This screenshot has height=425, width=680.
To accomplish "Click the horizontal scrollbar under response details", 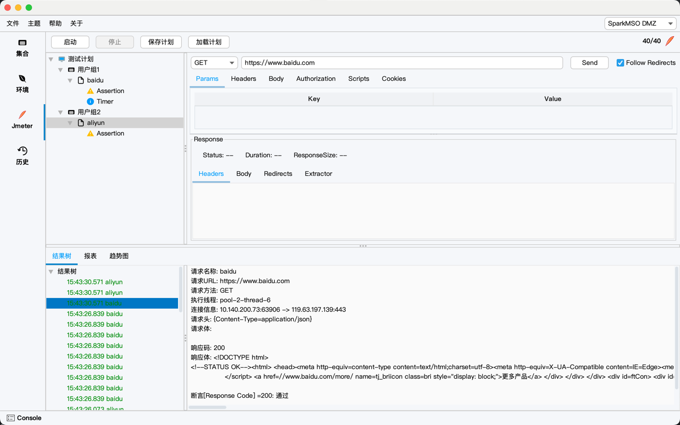I will click(208, 407).
